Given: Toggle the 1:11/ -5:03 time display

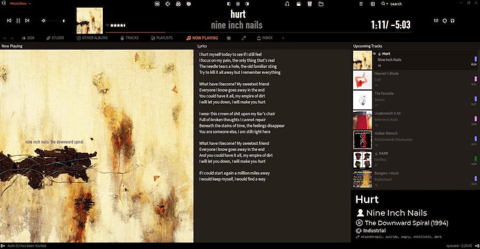Looking at the screenshot, I should (390, 24).
